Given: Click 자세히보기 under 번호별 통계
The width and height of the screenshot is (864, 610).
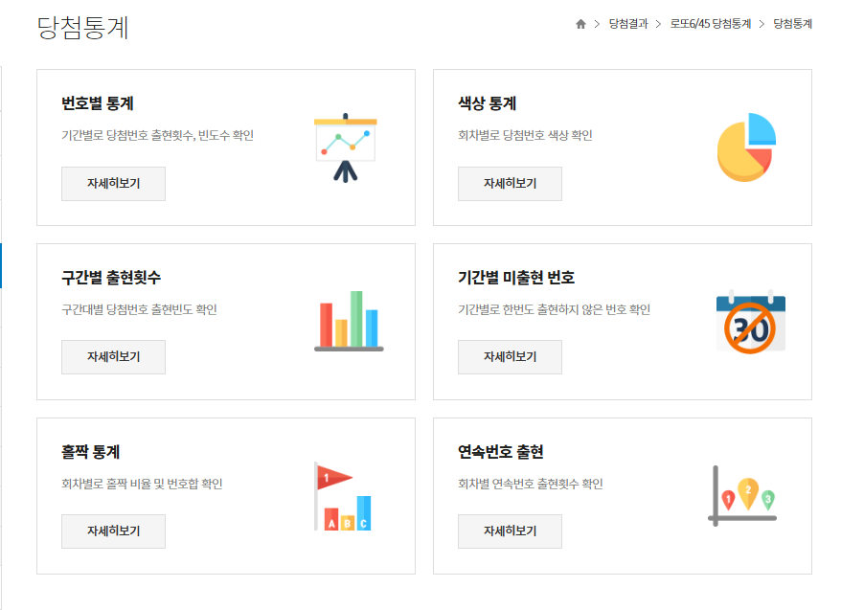Looking at the screenshot, I should (x=114, y=184).
